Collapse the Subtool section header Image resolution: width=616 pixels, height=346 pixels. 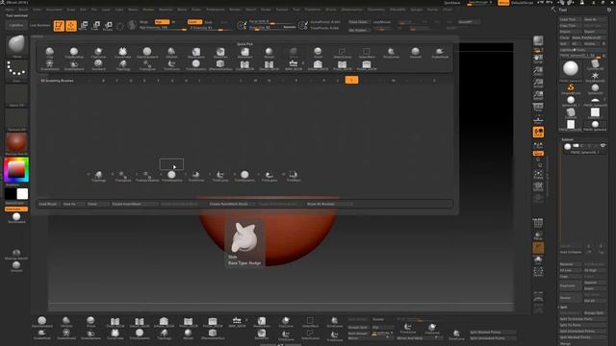click(567, 139)
